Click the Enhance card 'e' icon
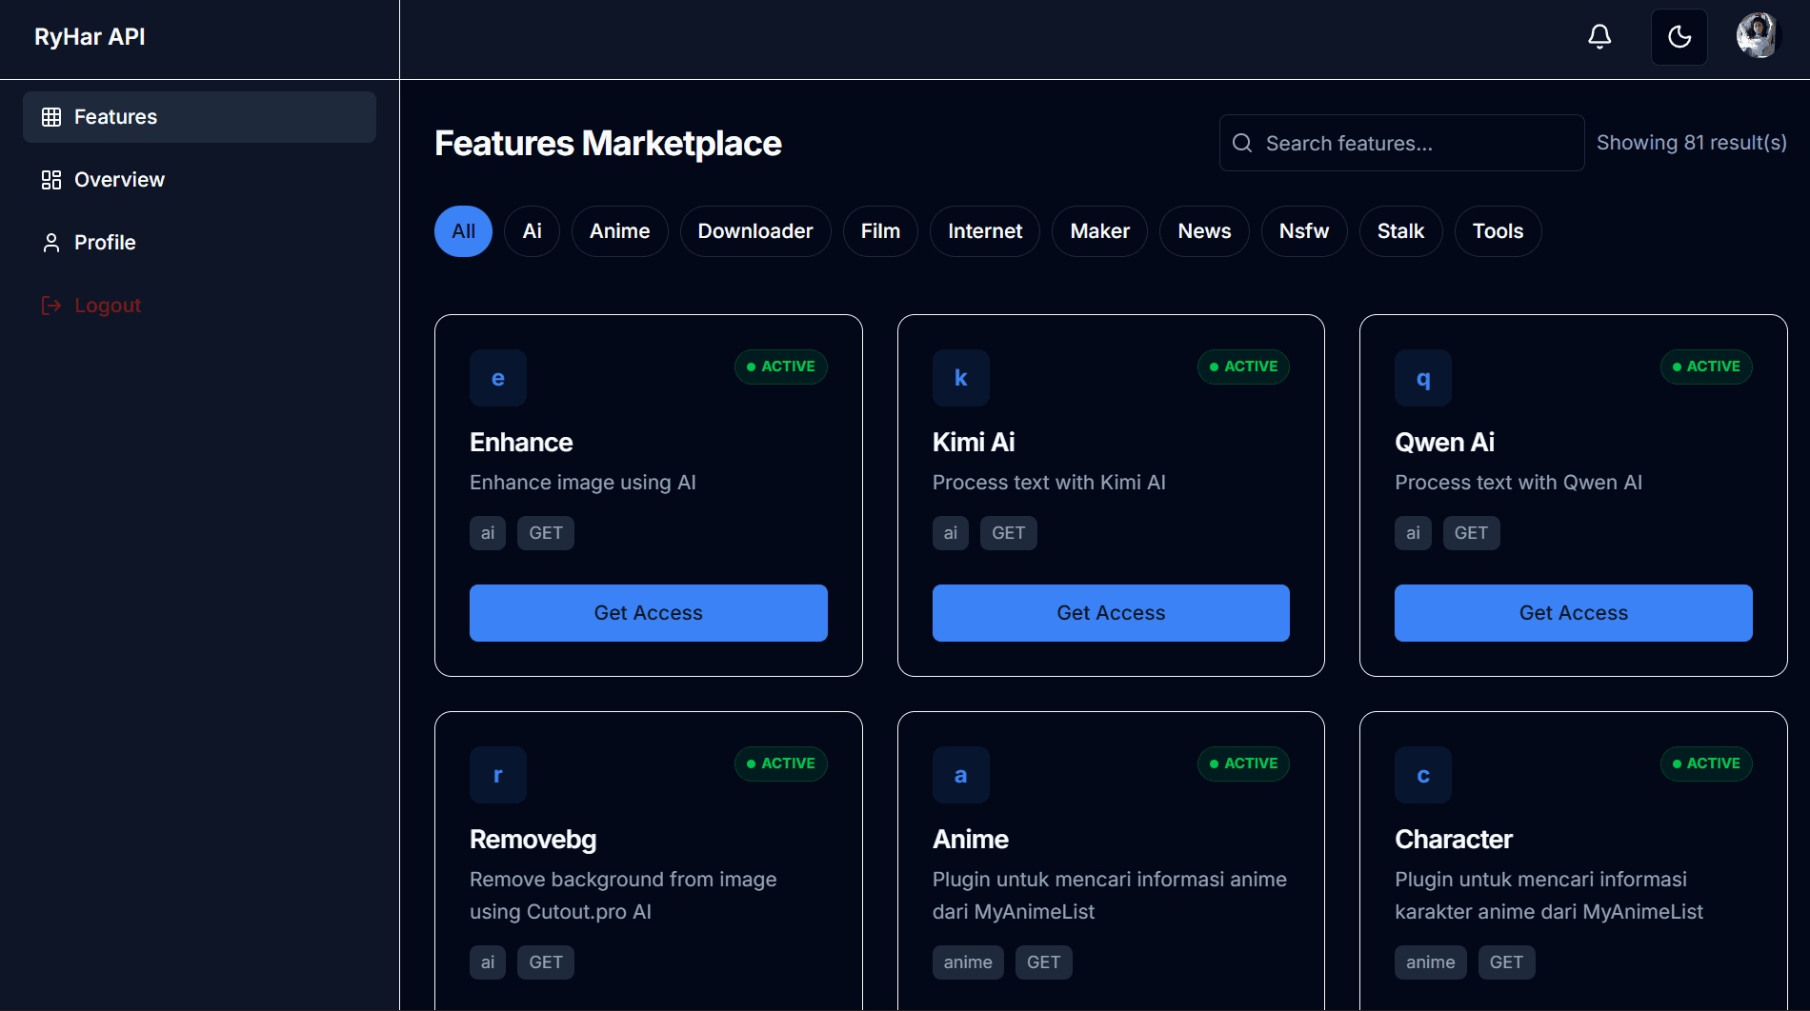This screenshot has height=1011, width=1810. click(x=498, y=378)
